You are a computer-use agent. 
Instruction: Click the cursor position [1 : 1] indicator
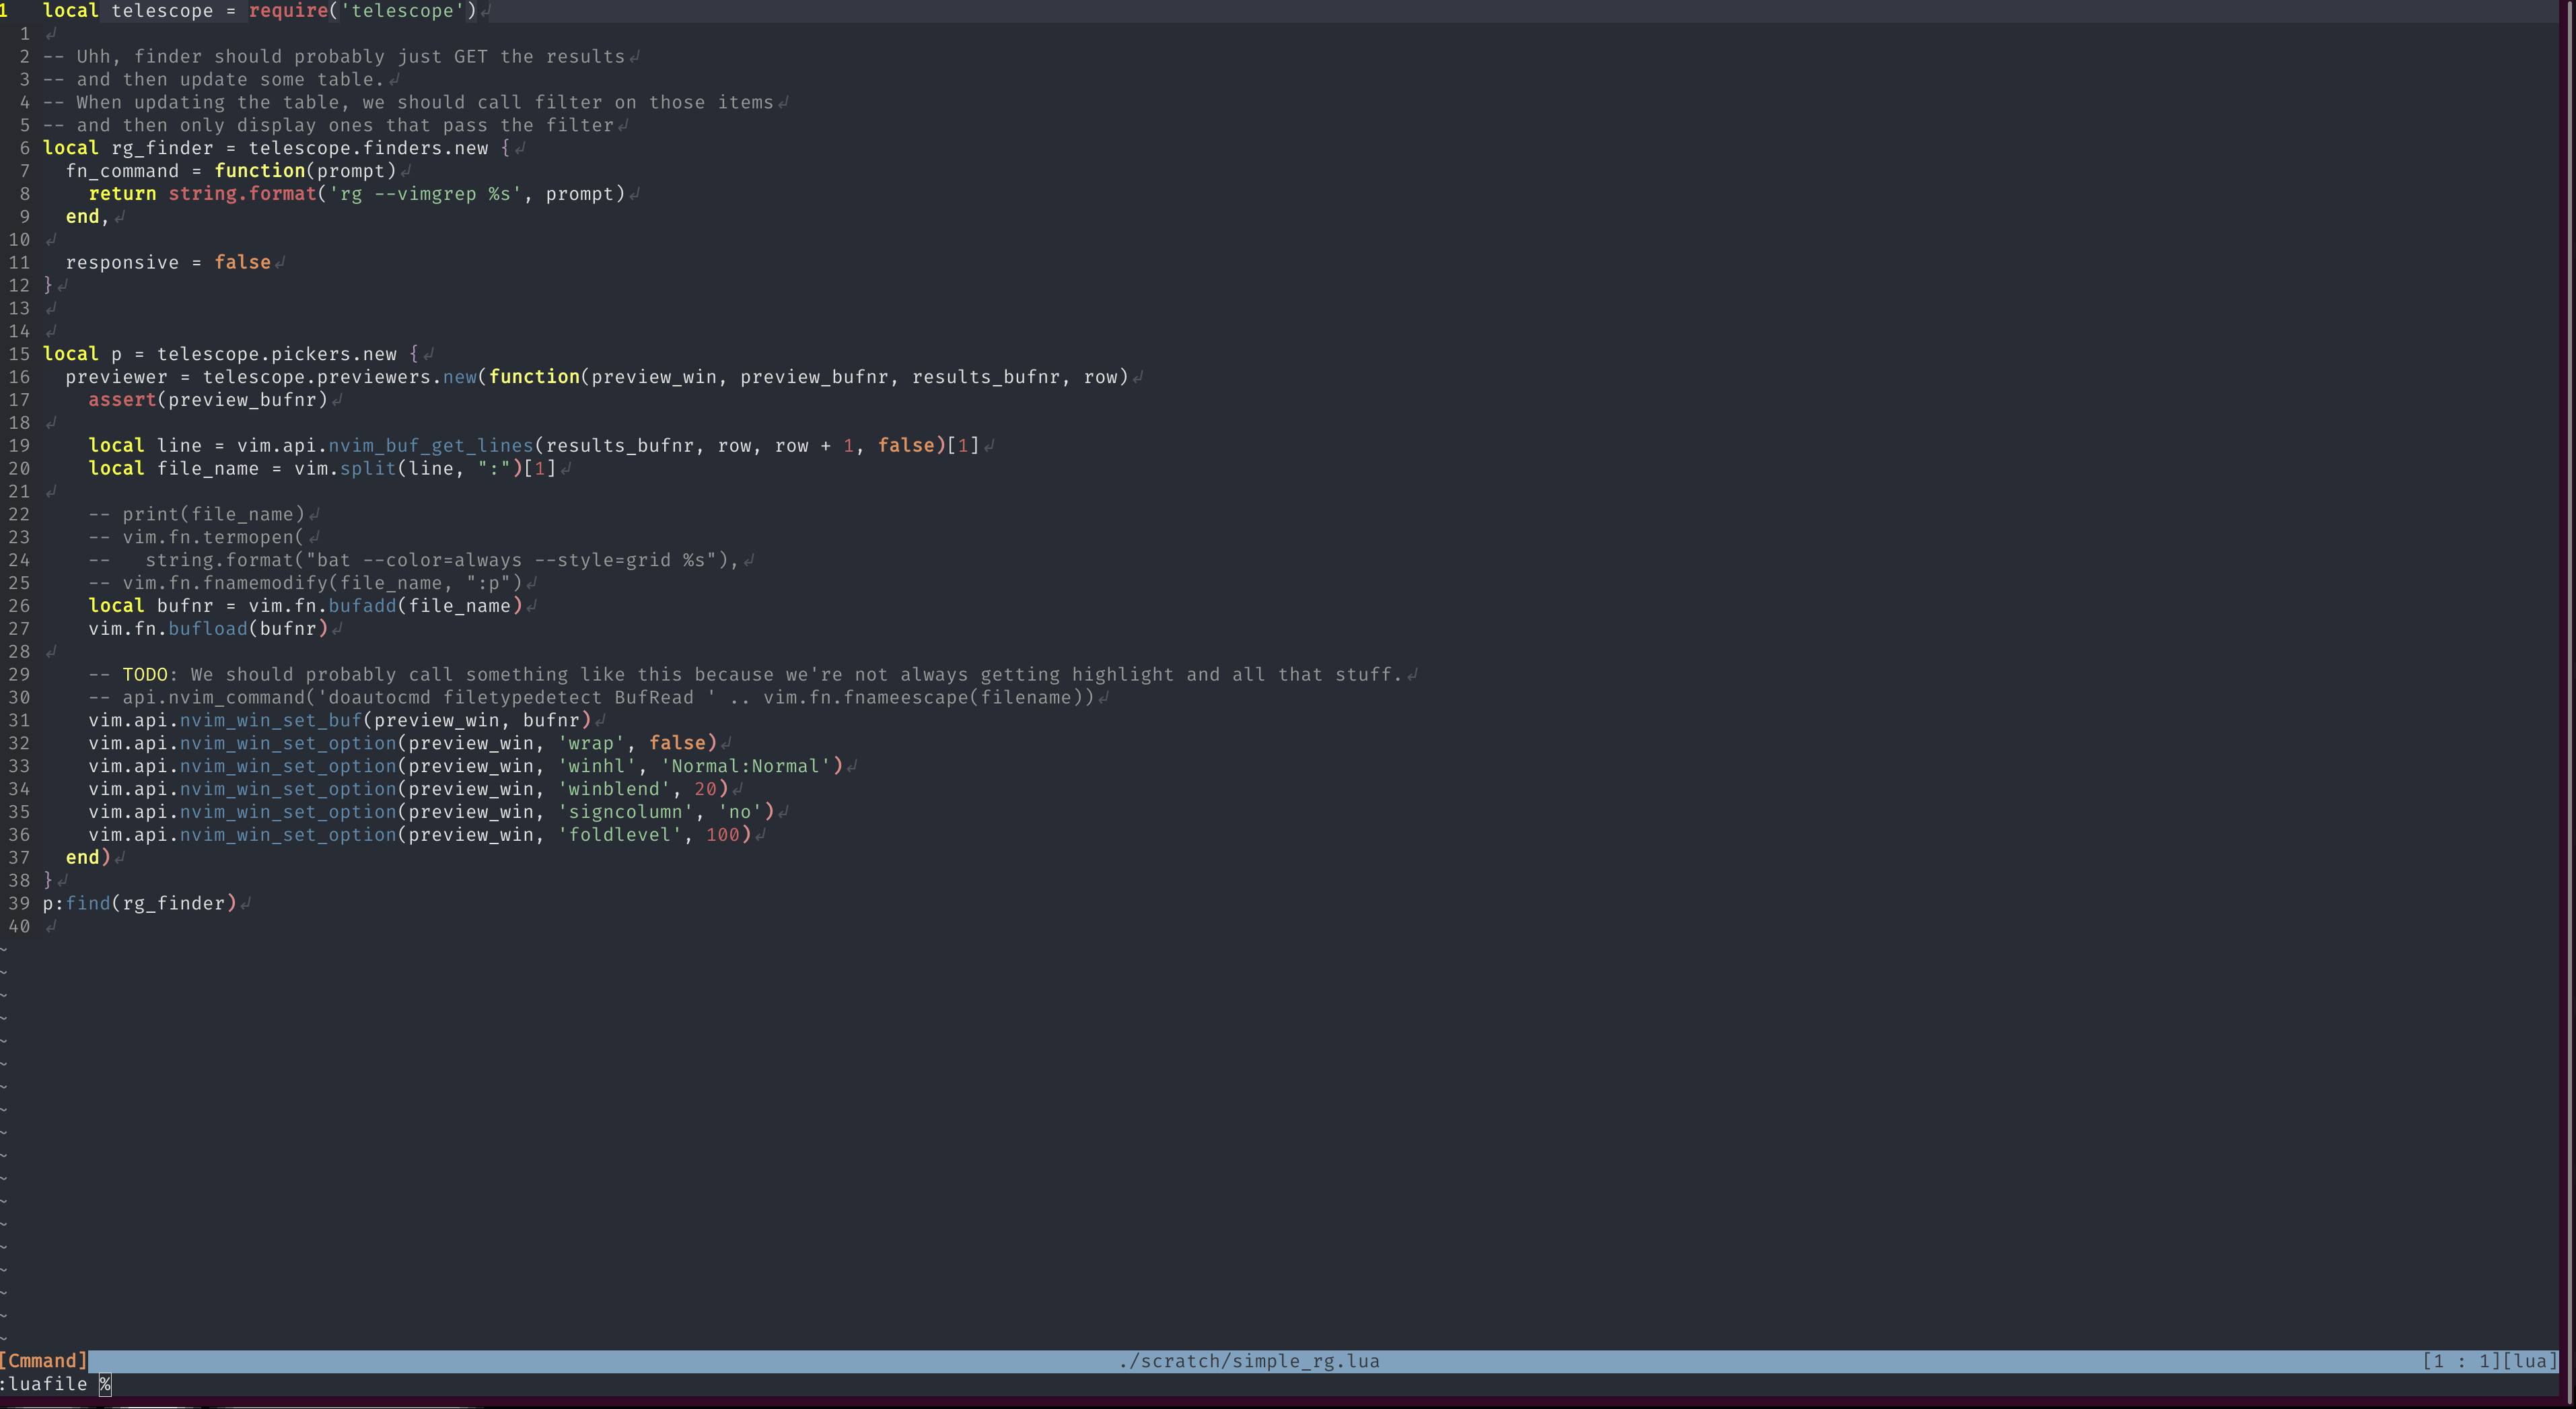(2461, 1361)
